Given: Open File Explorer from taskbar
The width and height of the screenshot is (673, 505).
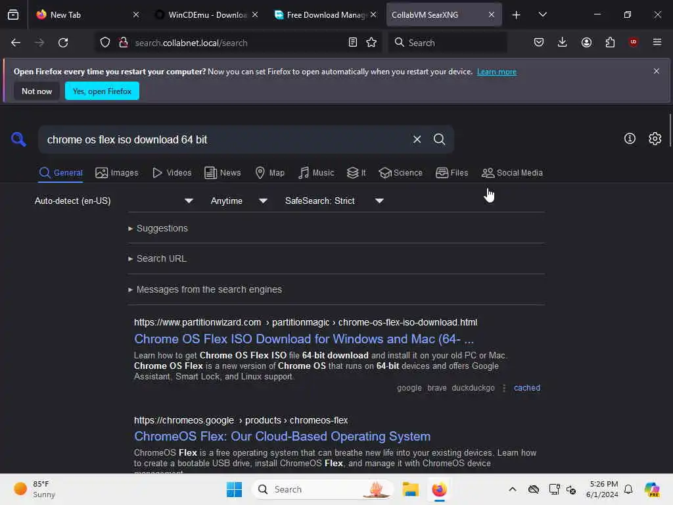Looking at the screenshot, I should pyautogui.click(x=410, y=489).
